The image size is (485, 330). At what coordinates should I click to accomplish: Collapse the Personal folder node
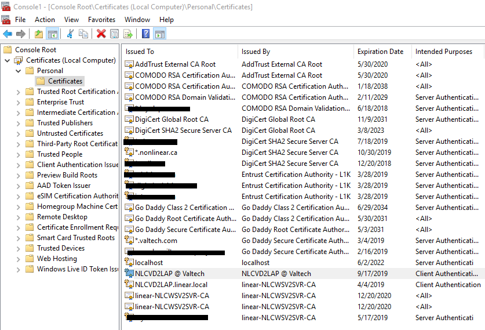point(18,71)
